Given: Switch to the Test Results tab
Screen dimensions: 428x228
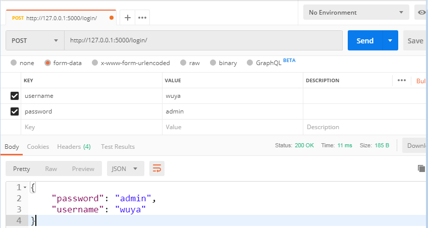Looking at the screenshot, I should [118, 147].
